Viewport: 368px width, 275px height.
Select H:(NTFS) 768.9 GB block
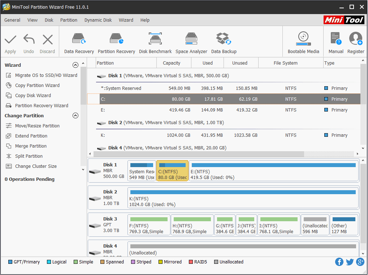pos(192,224)
